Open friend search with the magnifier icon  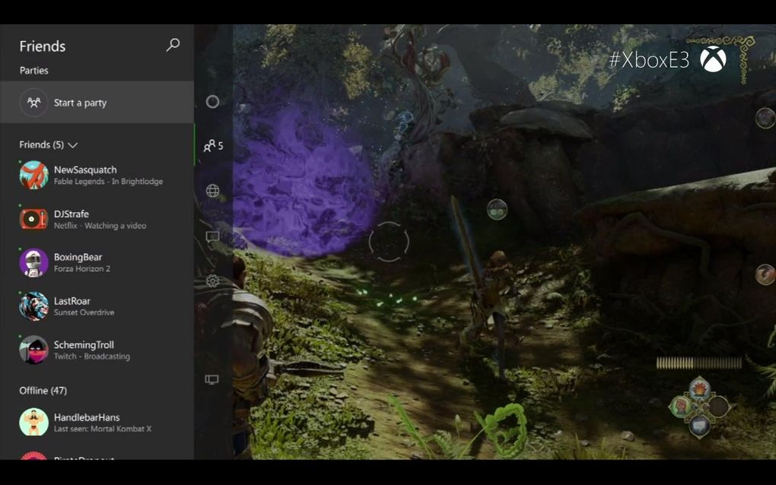pos(172,46)
